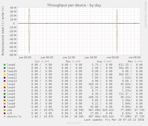Click the '0' y-axis label
Image resolution: width=148 pixels, height=126 pixels.
pos(14,23)
